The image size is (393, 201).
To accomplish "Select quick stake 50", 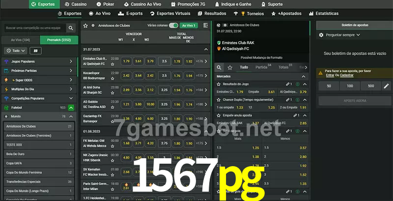I will (x=329, y=86).
